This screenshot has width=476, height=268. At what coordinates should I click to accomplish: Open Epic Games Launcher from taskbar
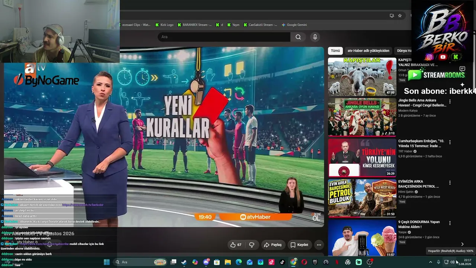(315, 262)
